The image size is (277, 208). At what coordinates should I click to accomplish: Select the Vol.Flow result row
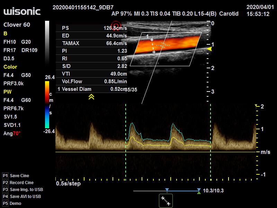point(91,81)
